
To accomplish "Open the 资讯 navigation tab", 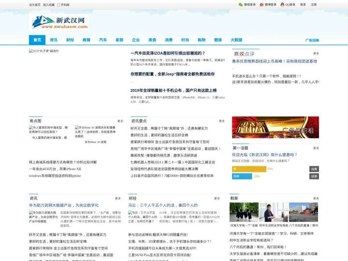I will pos(54,40).
